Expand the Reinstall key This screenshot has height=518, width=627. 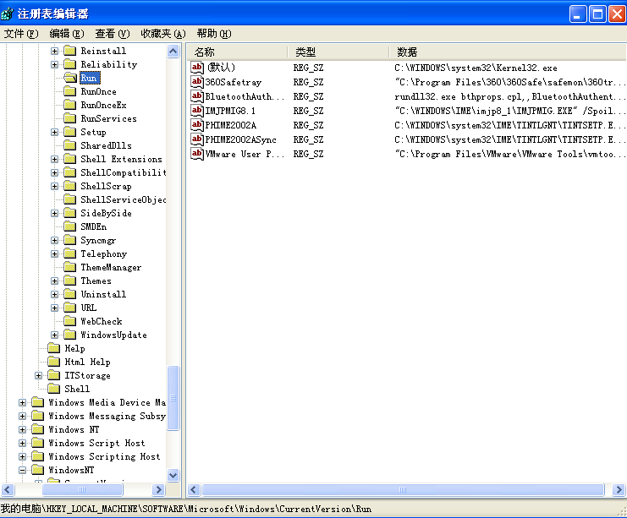pyautogui.click(x=55, y=51)
